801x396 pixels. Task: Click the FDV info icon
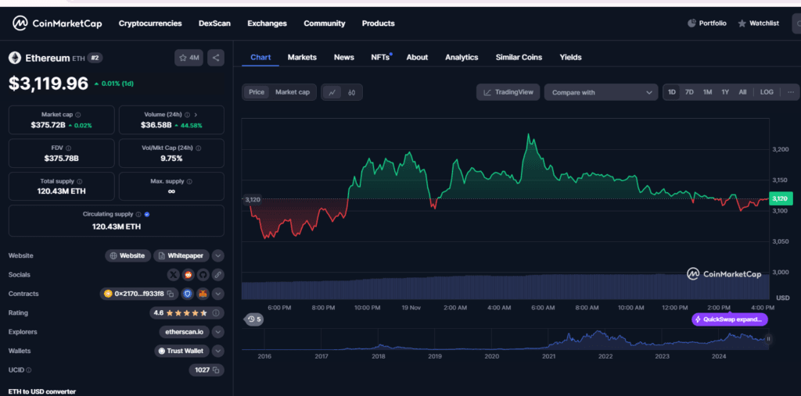point(69,148)
